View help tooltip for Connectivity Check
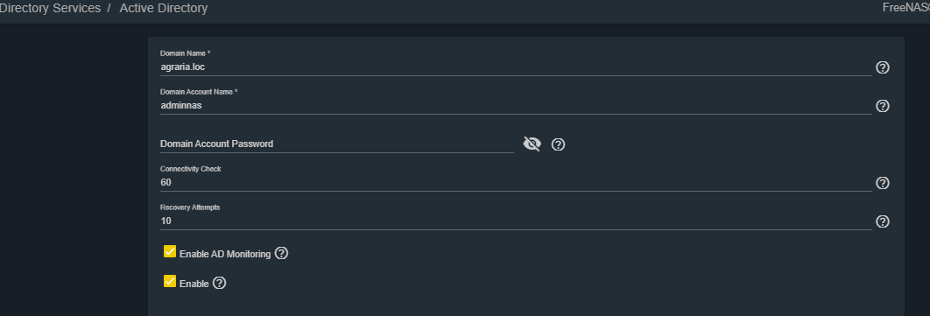The image size is (930, 316). pyautogui.click(x=883, y=183)
